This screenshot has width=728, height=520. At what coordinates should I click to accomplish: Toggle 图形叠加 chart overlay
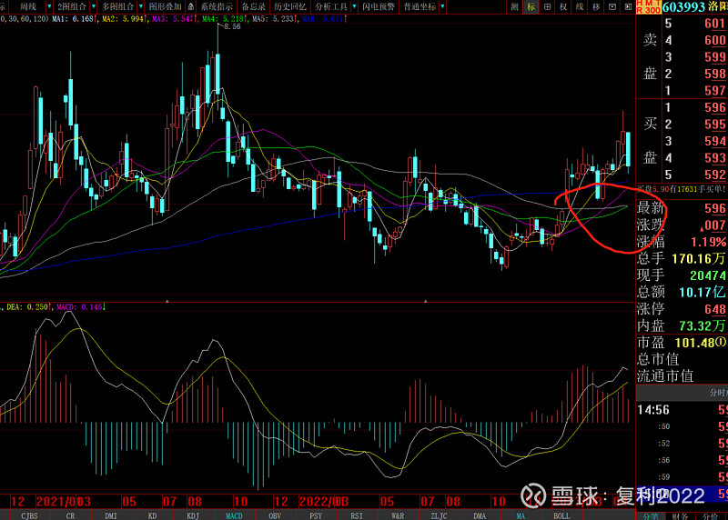pos(167,6)
